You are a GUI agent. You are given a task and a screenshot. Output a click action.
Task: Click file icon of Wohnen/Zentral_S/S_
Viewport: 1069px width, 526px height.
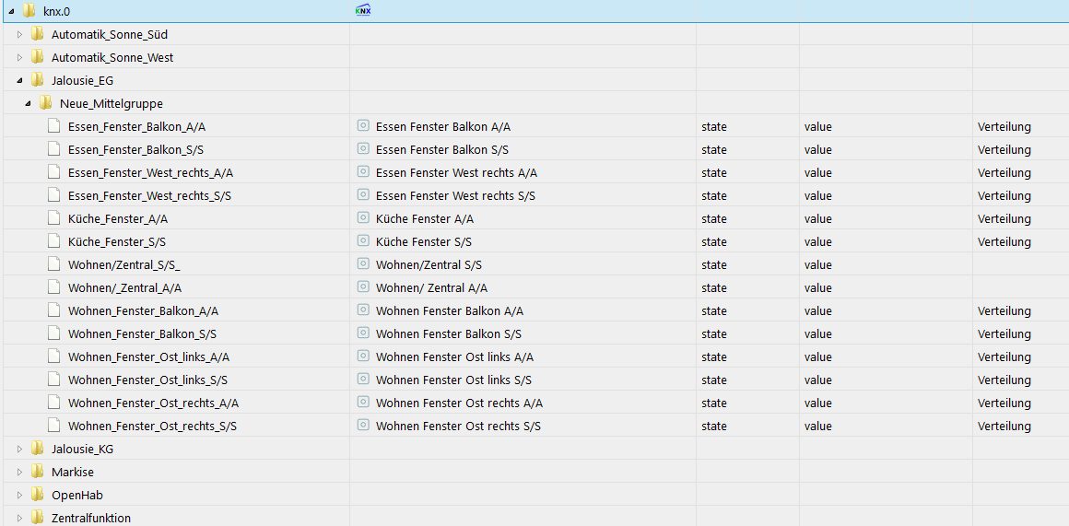tap(53, 264)
